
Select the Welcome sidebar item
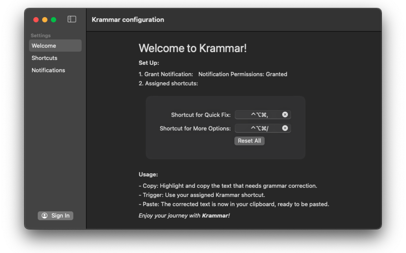click(55, 46)
